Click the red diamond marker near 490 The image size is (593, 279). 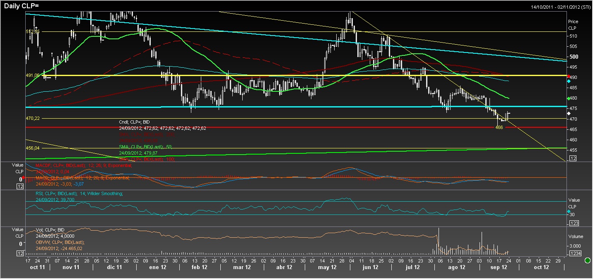coord(569,76)
